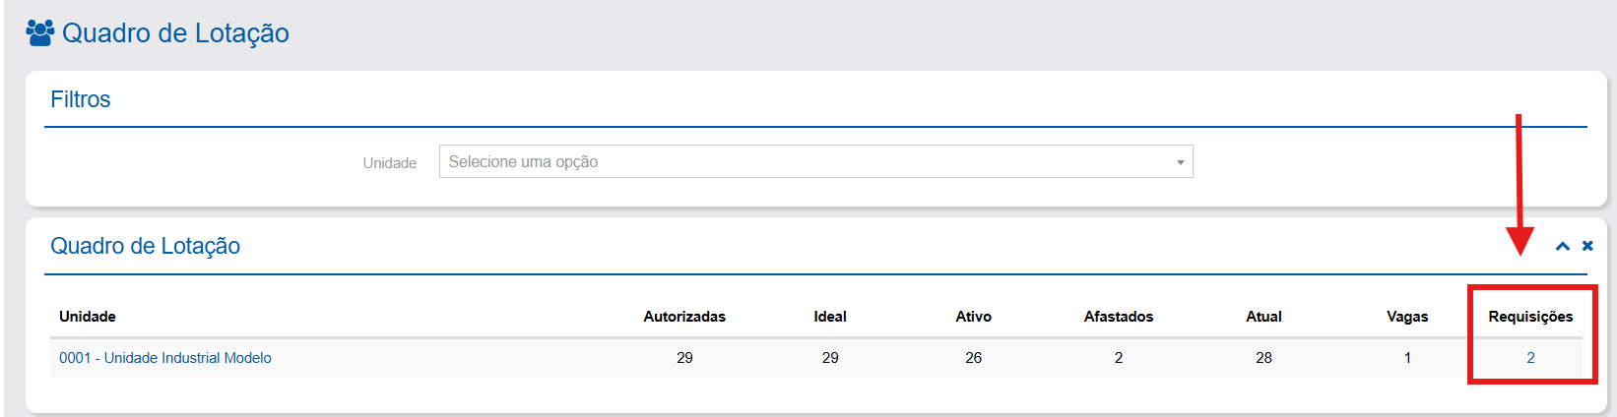Screen dimensions: 1617x417
Task: Sort by the Autorizadas column header
Action: (684, 317)
